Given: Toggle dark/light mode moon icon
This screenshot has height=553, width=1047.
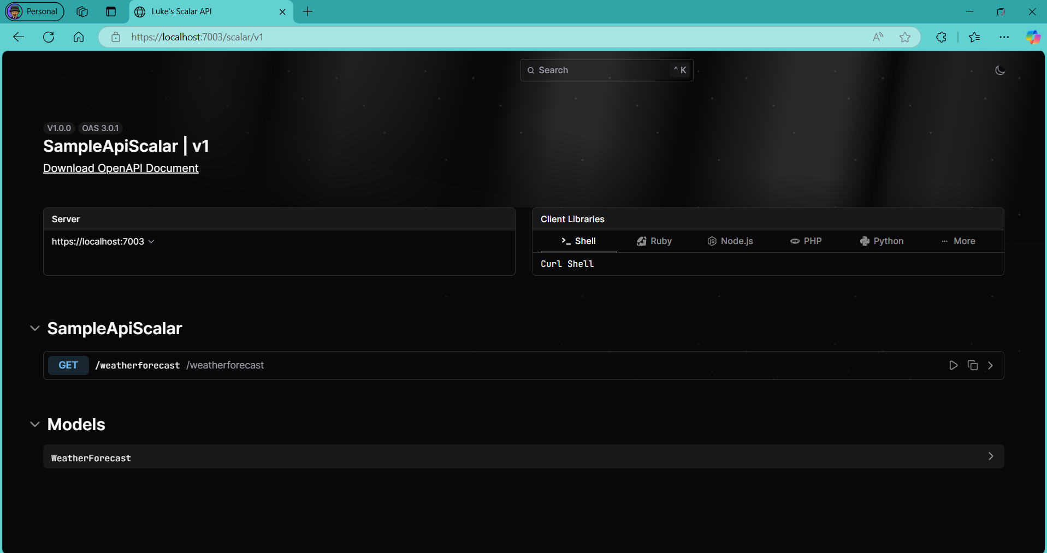Looking at the screenshot, I should pos(999,70).
